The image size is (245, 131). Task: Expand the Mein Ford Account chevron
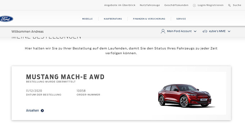(195, 31)
